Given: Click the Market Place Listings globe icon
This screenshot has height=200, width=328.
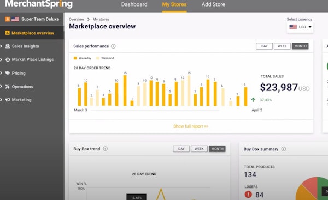Looking at the screenshot, I should [8, 59].
